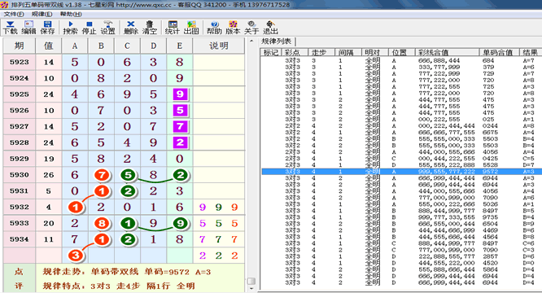Sort by the 彩点 column header
Screen dimensions: 542x293
coord(294,53)
